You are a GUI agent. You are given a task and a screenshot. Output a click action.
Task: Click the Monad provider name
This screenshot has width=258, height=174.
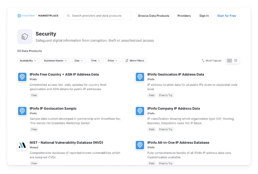[34, 148]
